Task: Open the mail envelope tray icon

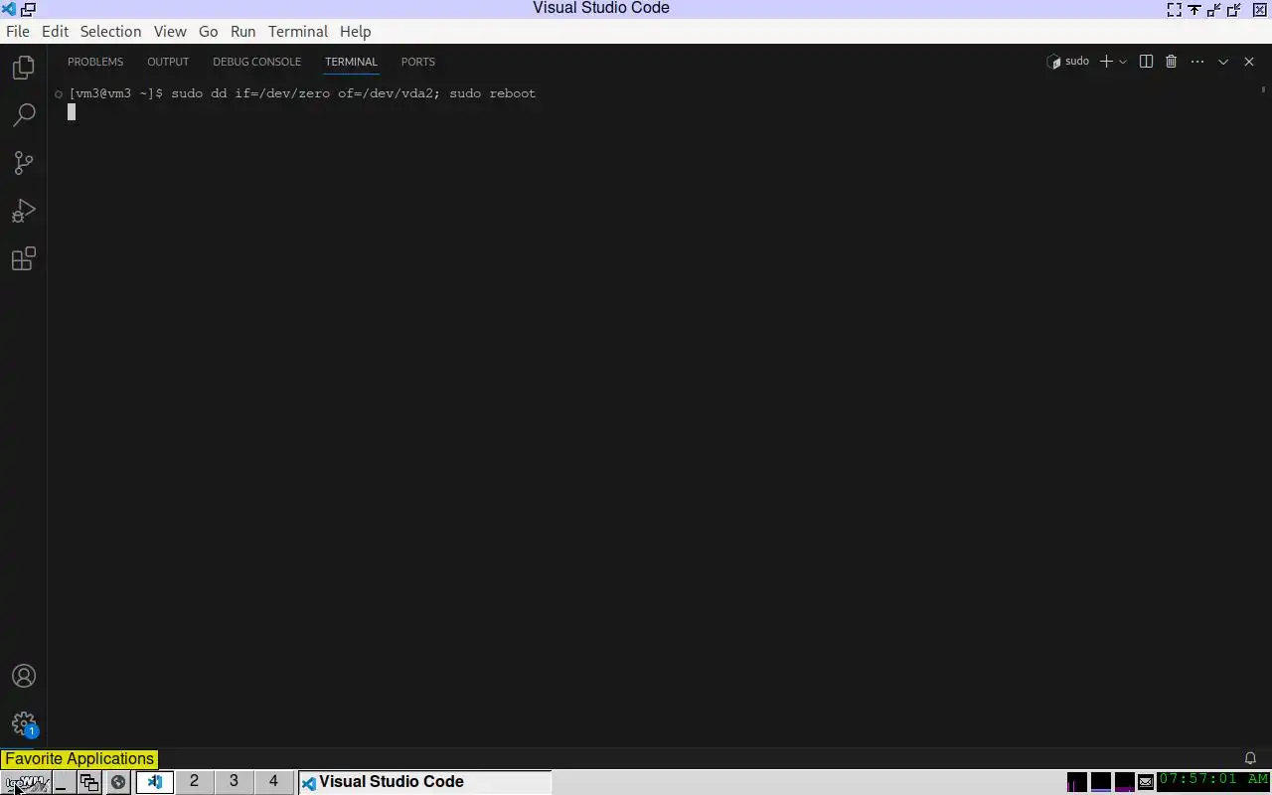Action: (x=1146, y=782)
